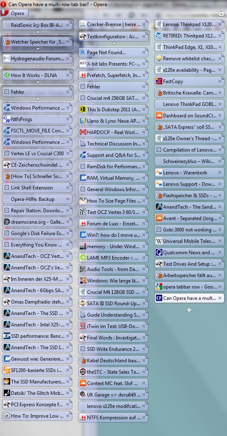Click the X-bit labs tab favicon

[83, 64]
